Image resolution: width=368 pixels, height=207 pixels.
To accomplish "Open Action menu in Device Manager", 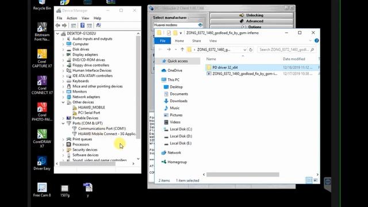I will (72, 18).
